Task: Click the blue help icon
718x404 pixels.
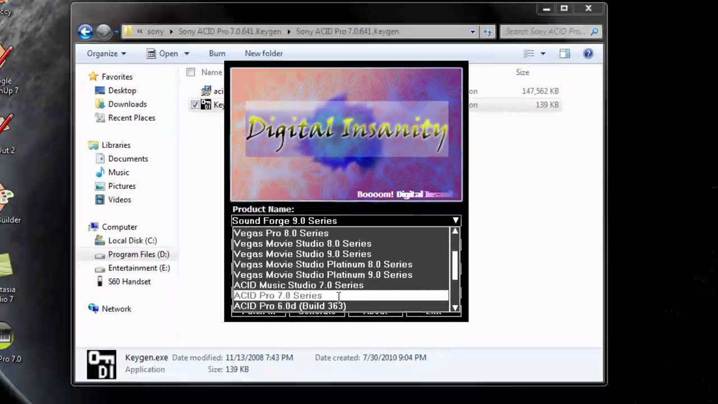Action: click(588, 53)
